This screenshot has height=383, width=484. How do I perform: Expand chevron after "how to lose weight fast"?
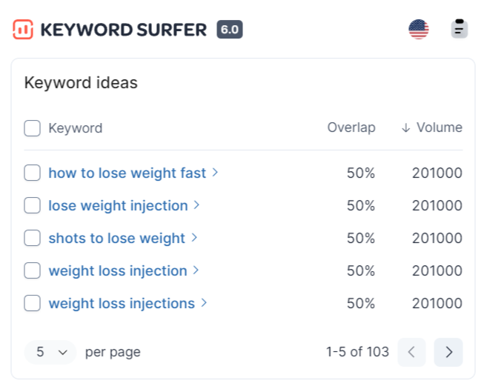point(215,173)
